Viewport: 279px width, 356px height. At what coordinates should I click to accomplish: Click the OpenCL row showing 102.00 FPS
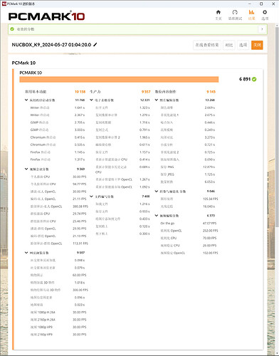(189, 253)
